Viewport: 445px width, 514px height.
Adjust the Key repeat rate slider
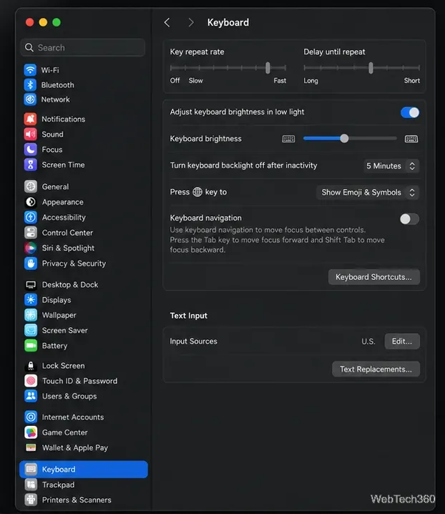[x=228, y=68]
